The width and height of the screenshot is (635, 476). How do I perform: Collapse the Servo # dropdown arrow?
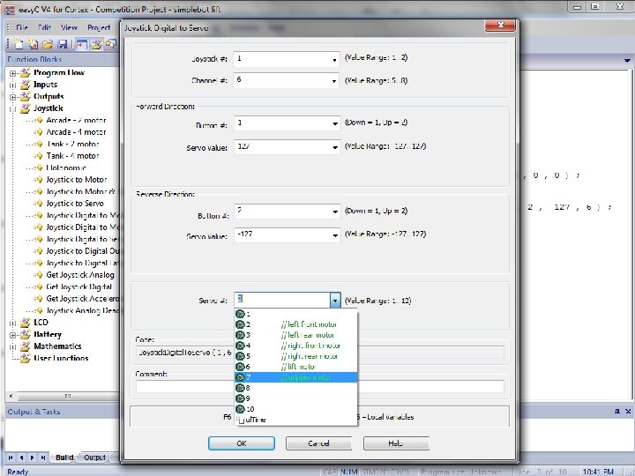coord(335,301)
